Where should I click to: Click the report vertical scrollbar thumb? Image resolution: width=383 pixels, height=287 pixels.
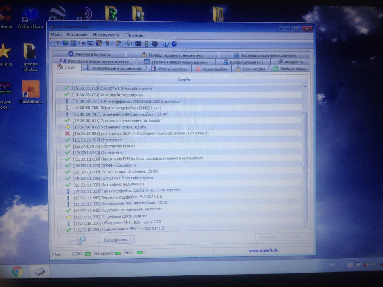point(304,168)
